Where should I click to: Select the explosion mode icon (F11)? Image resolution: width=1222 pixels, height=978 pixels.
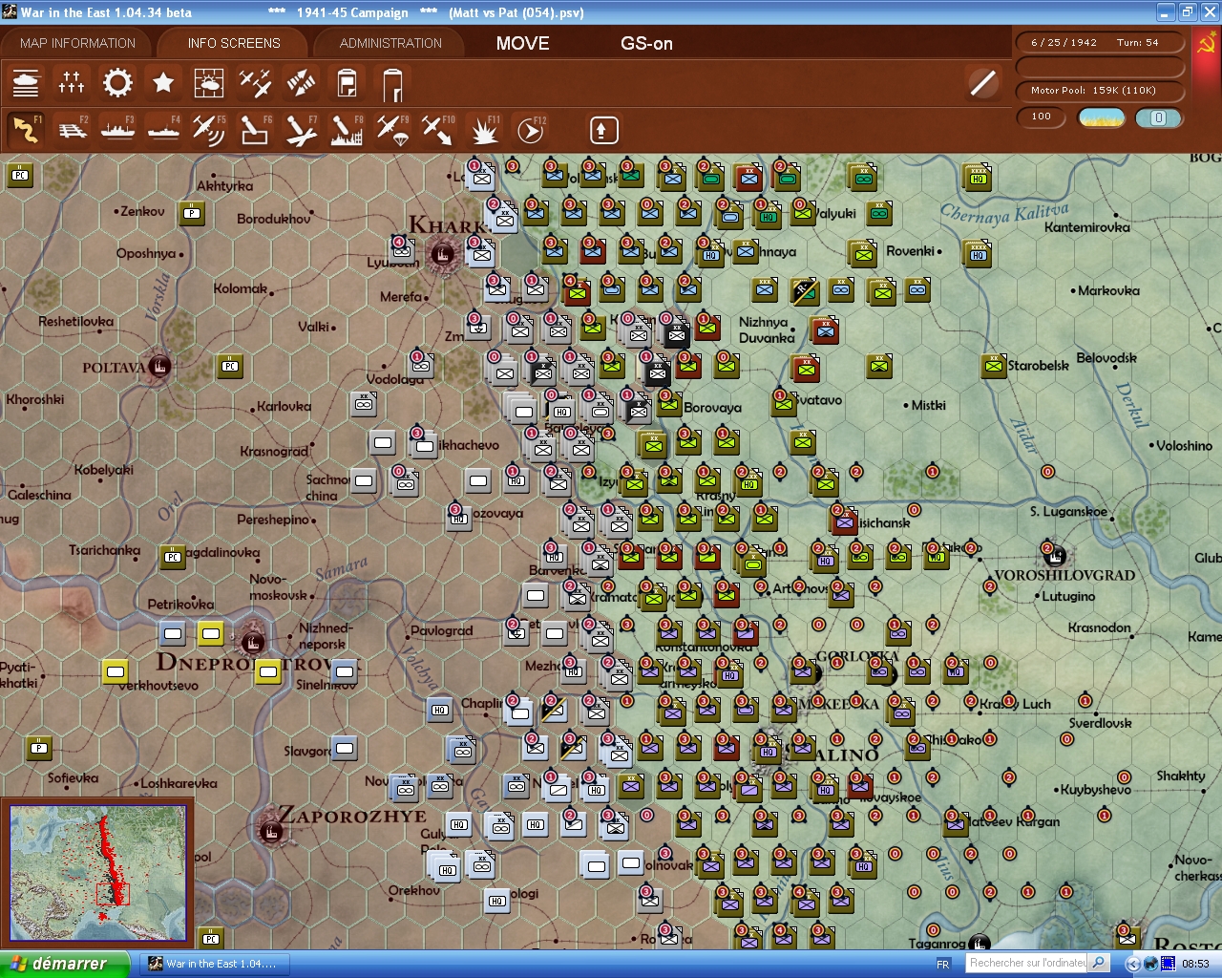[x=484, y=130]
